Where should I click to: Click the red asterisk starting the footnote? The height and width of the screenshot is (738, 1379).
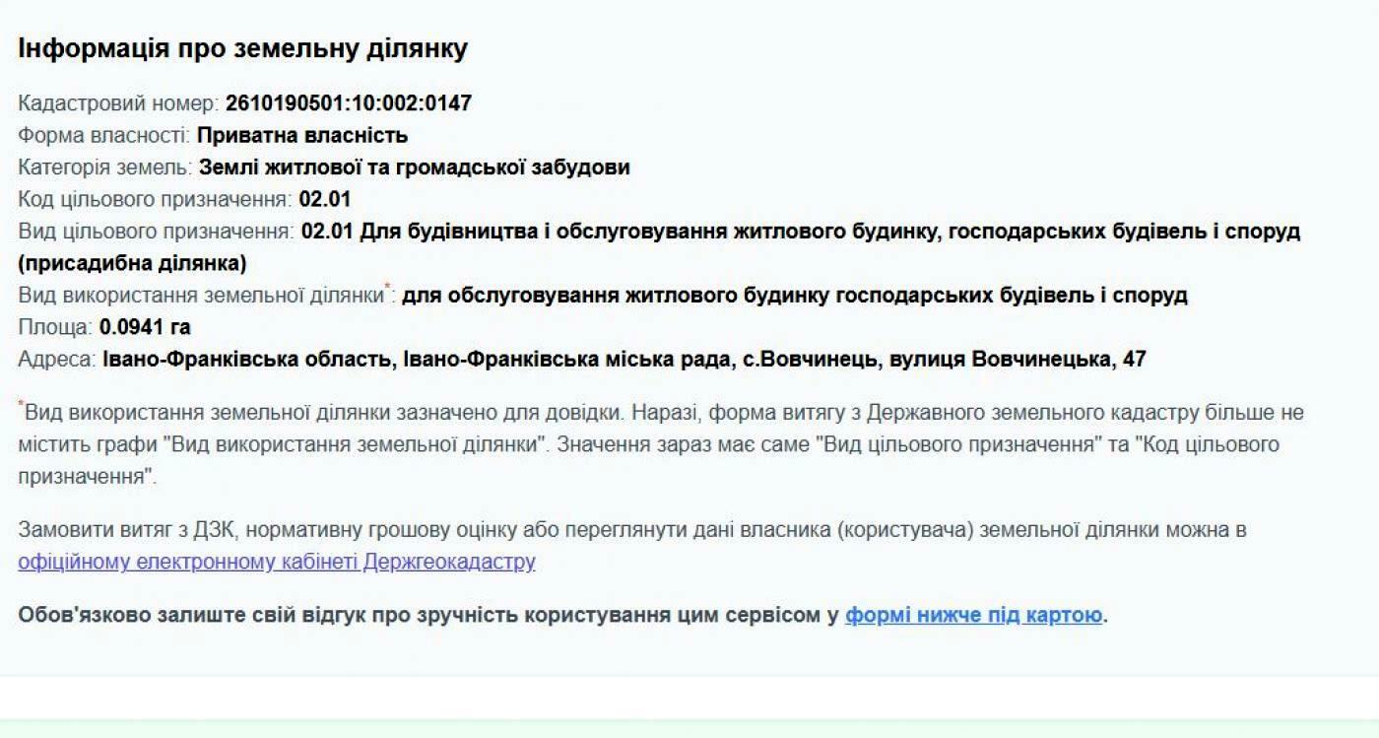(21, 405)
